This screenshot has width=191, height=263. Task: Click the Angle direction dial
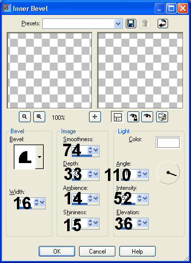168,173
